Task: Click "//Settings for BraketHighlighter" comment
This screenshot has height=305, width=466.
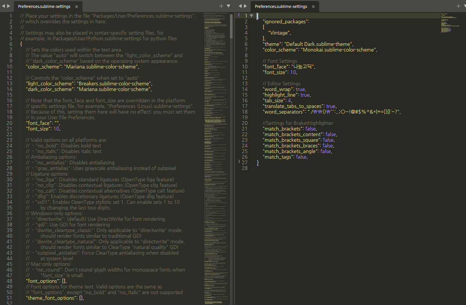Action: 298,123
